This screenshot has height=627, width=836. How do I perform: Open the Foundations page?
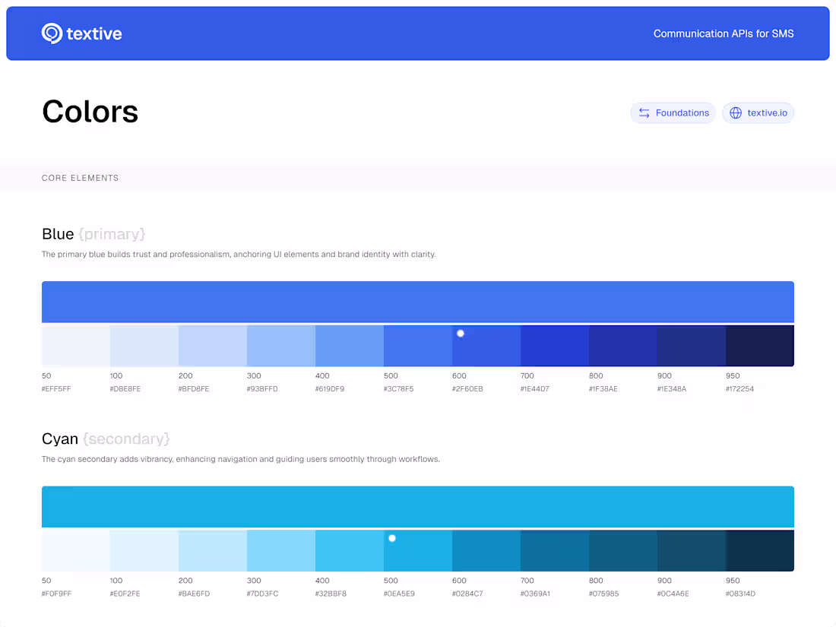tap(673, 112)
